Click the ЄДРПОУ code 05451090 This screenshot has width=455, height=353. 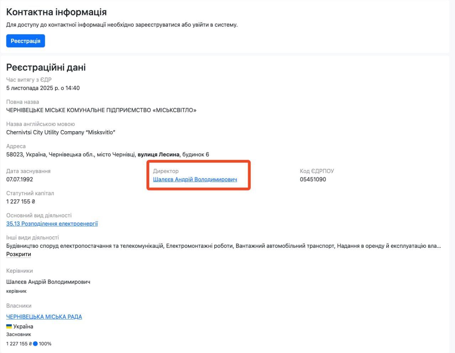(x=313, y=180)
